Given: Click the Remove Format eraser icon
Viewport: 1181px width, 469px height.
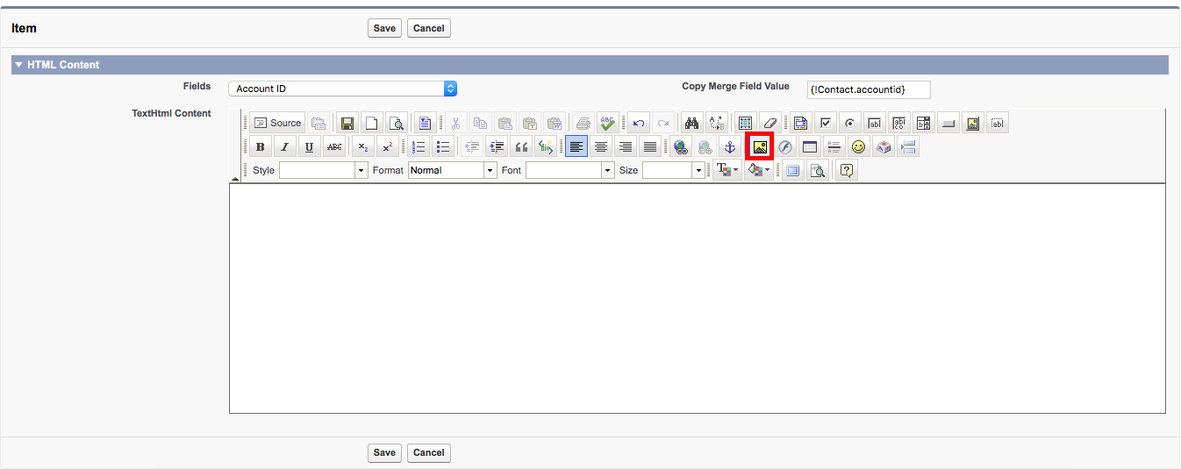Looking at the screenshot, I should point(769,123).
